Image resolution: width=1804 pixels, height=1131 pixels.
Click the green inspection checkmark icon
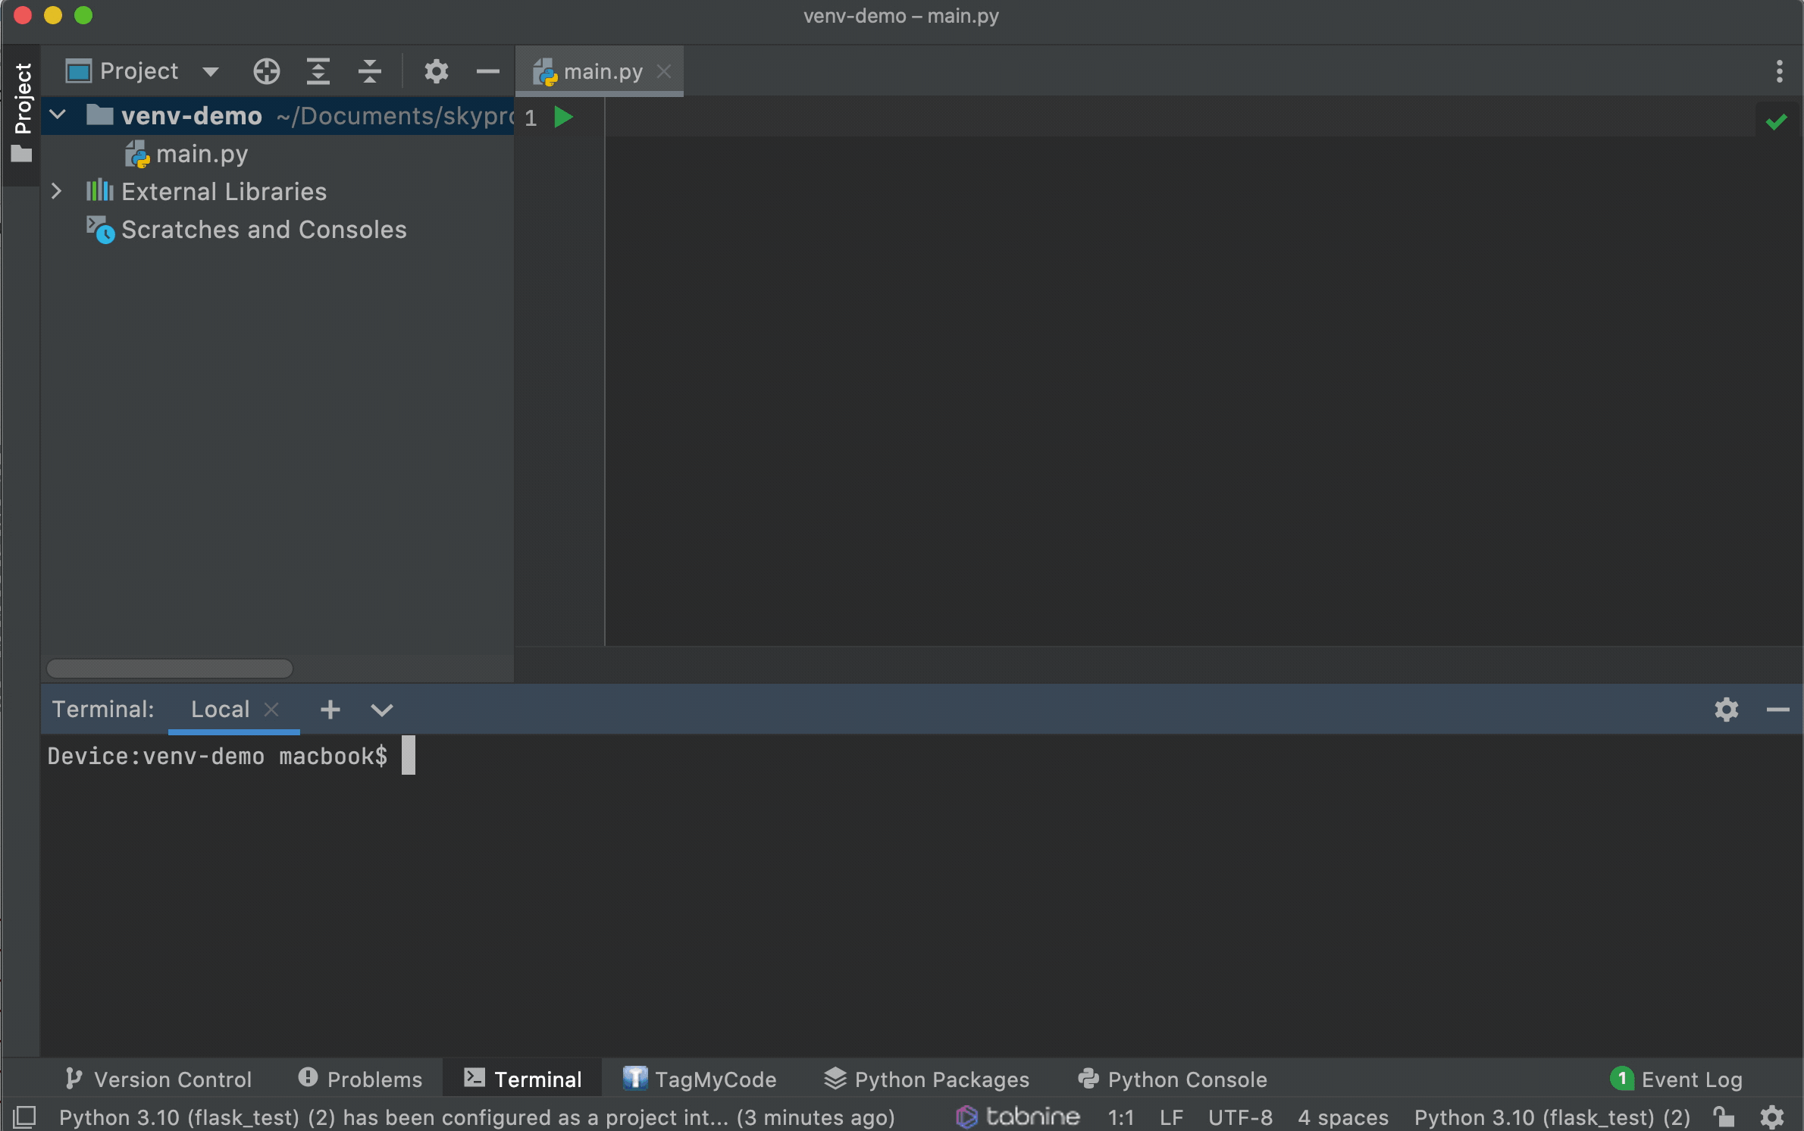(1776, 121)
